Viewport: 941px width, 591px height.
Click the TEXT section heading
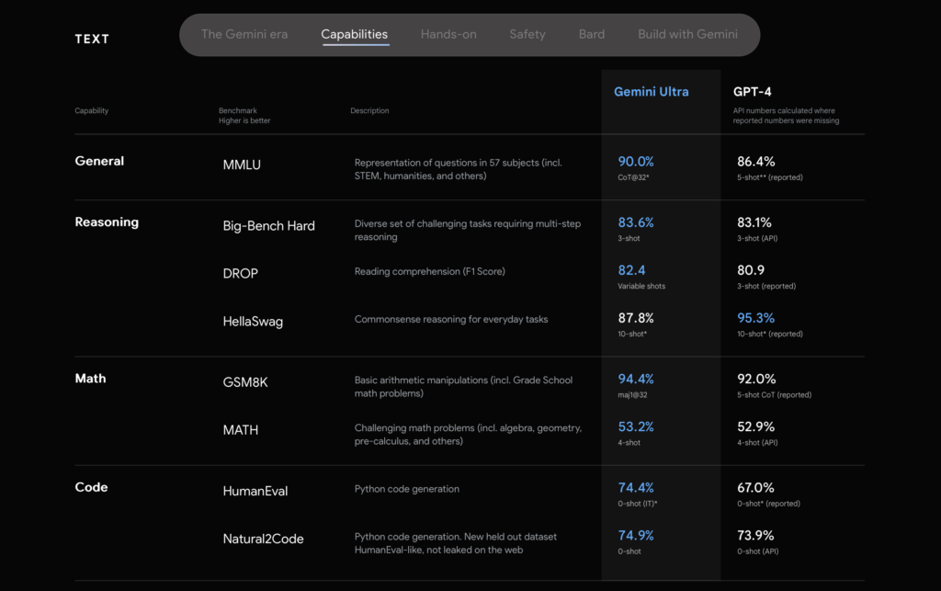pyautogui.click(x=92, y=39)
